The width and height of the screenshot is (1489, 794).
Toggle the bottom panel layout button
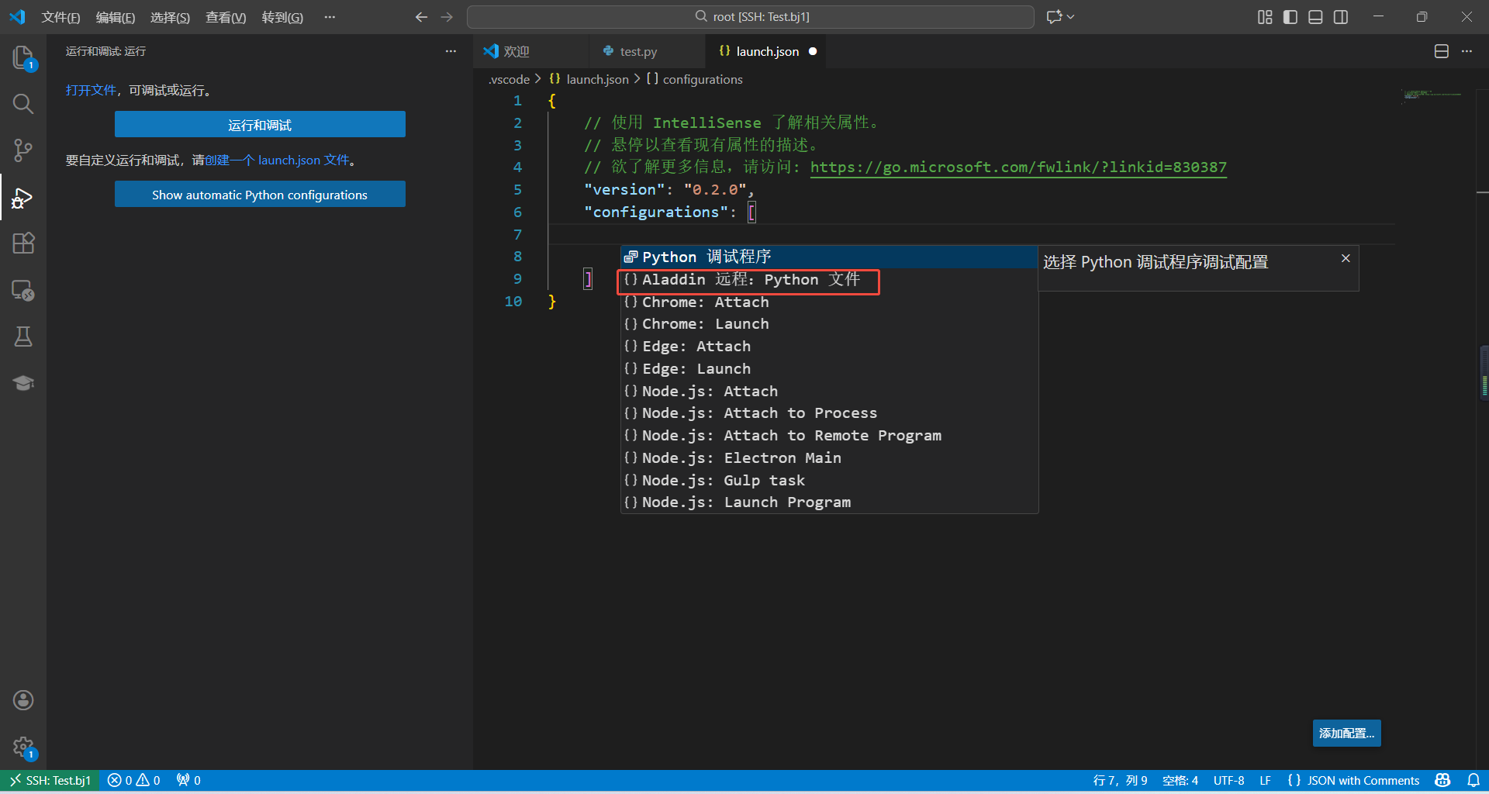tap(1315, 17)
